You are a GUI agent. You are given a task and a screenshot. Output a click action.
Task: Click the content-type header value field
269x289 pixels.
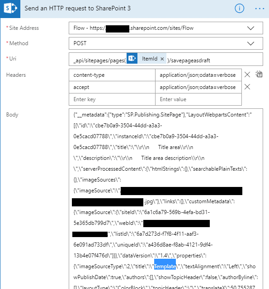[198, 75]
